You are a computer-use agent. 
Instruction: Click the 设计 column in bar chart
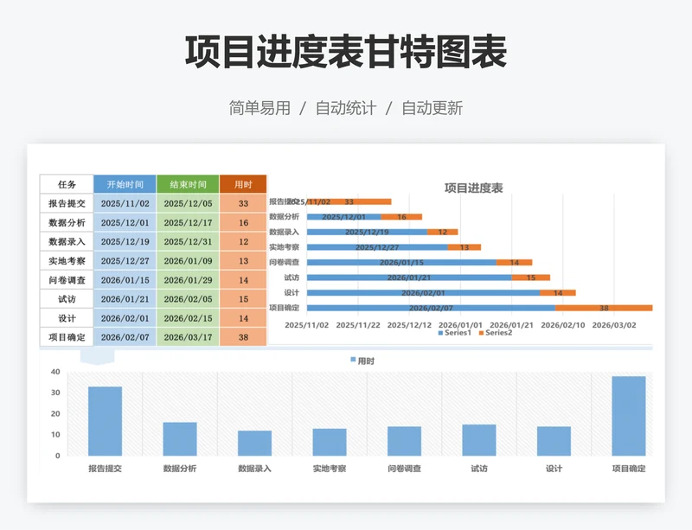coord(554,441)
